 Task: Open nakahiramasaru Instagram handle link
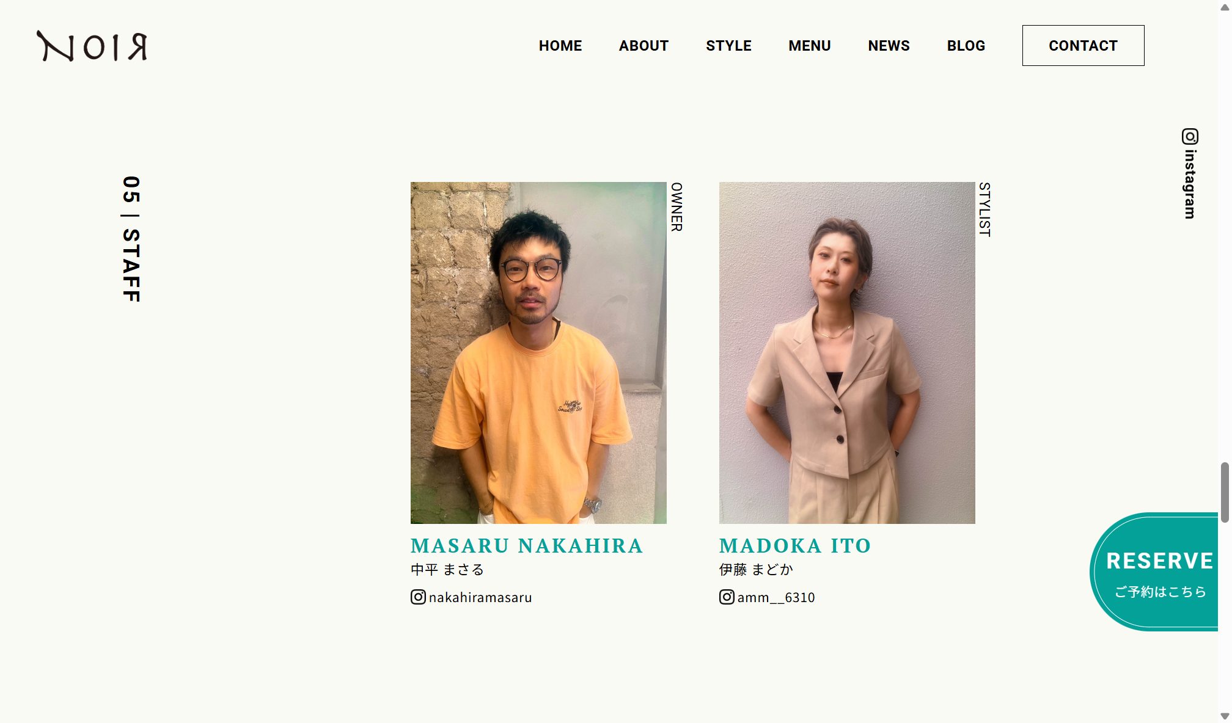tap(480, 597)
